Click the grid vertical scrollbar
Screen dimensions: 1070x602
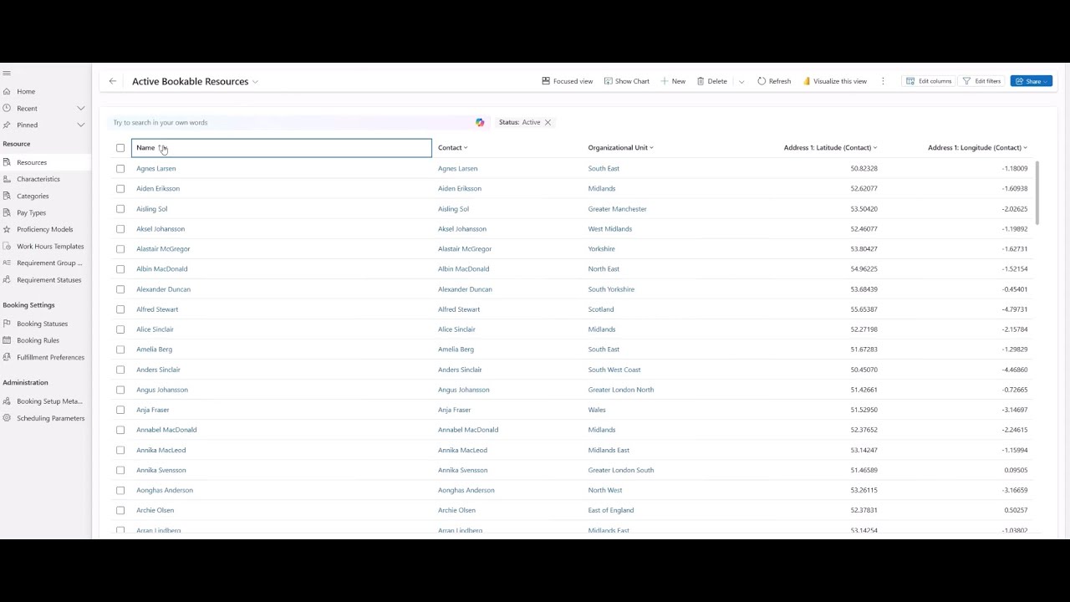[1037, 193]
